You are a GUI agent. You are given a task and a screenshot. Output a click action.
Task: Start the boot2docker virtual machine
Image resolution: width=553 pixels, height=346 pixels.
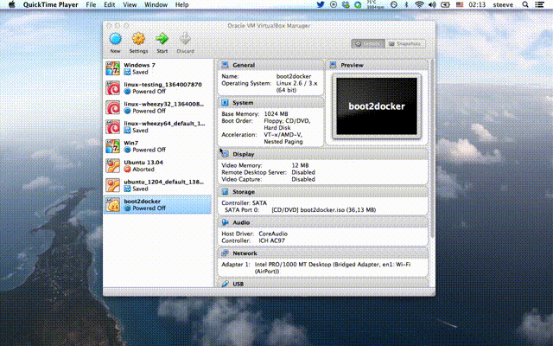point(162,42)
